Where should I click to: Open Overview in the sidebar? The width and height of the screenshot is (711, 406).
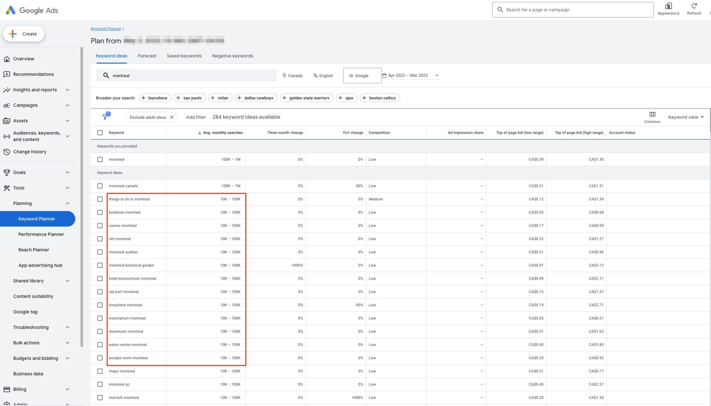(x=24, y=59)
